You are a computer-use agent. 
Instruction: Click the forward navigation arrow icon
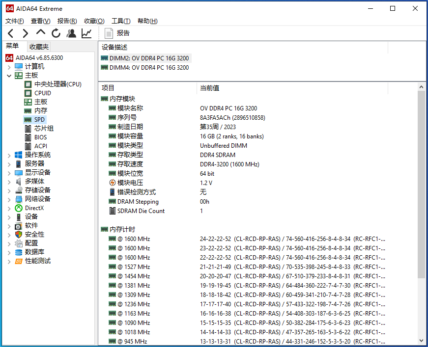[x=25, y=33]
